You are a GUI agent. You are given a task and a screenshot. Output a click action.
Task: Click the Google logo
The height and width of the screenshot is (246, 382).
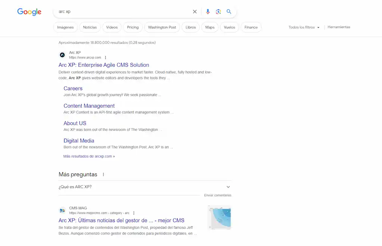click(29, 12)
